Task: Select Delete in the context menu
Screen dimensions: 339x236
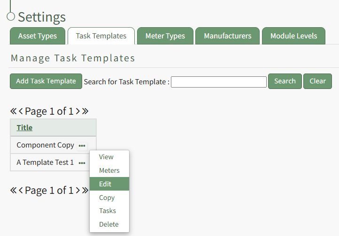Action: [x=109, y=224]
